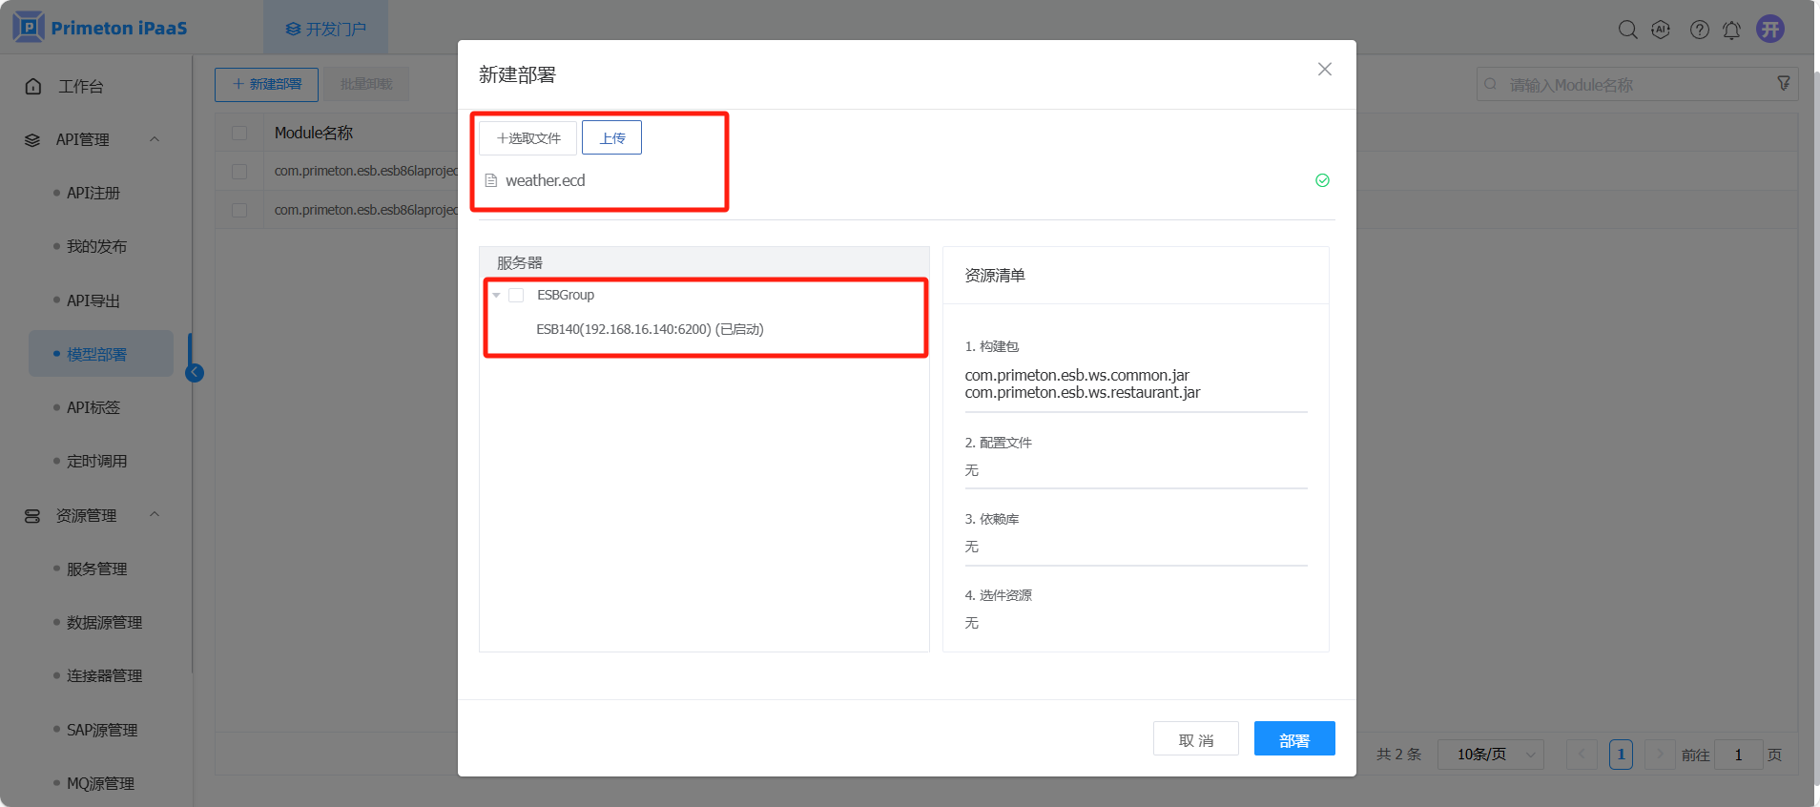Collapse sidebar using blue arrow handle
This screenshot has height=807, width=1820.
pos(195,373)
